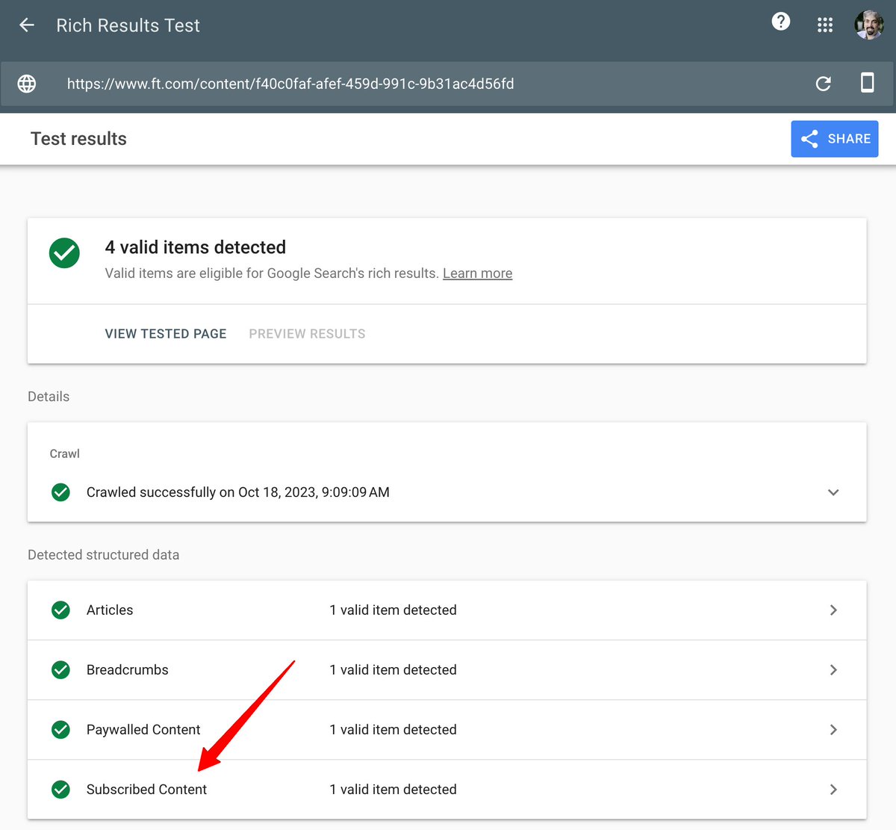The height and width of the screenshot is (830, 896).
Task: Select the mobile device icon
Action: [x=868, y=84]
